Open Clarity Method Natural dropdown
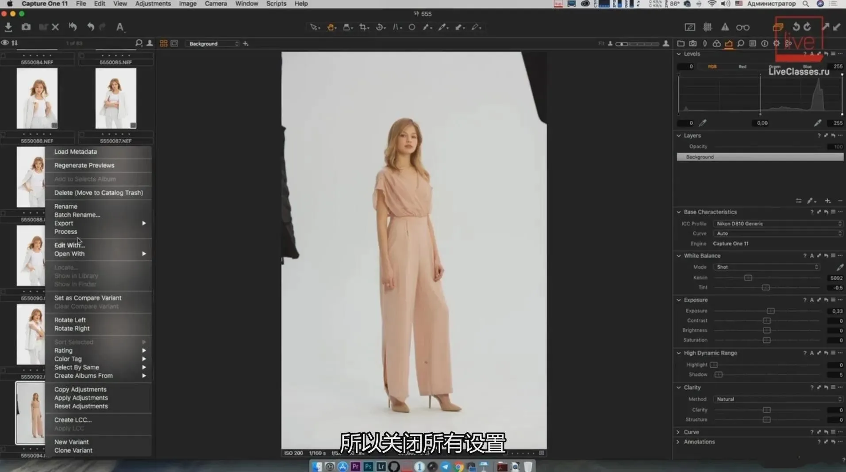 778,399
